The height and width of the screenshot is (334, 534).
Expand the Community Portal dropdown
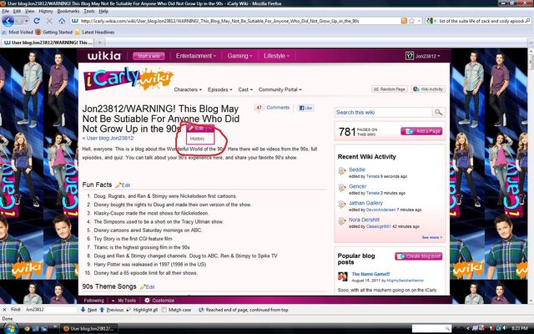pos(280,89)
